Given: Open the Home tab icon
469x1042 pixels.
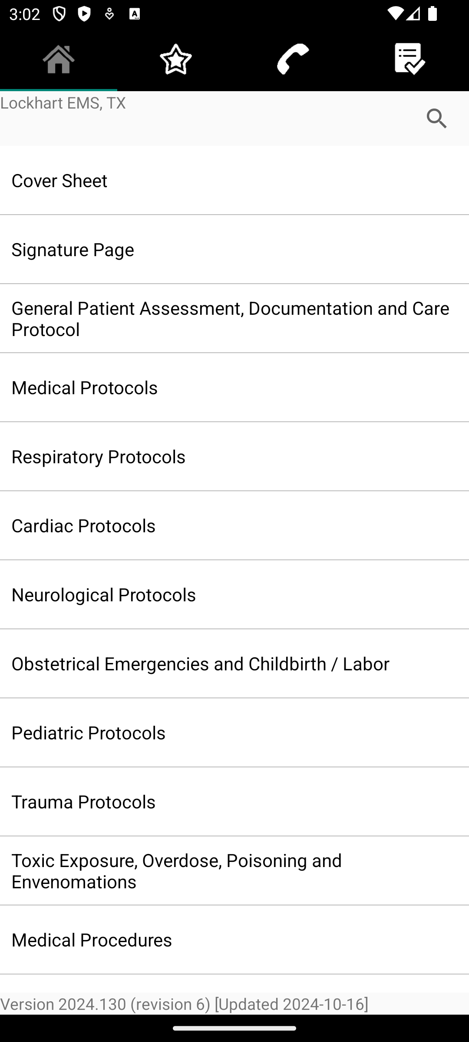Looking at the screenshot, I should [59, 59].
